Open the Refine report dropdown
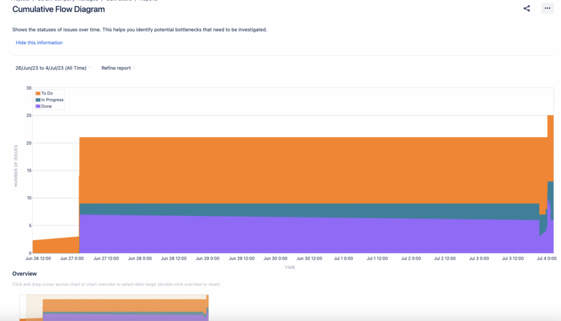Screen dimensions: 561x321 click(115, 68)
